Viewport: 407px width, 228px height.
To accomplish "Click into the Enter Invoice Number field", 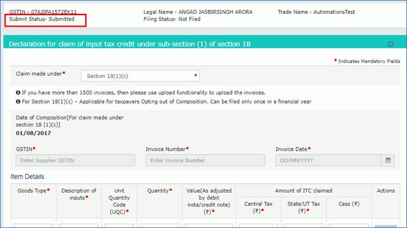I will (205, 160).
